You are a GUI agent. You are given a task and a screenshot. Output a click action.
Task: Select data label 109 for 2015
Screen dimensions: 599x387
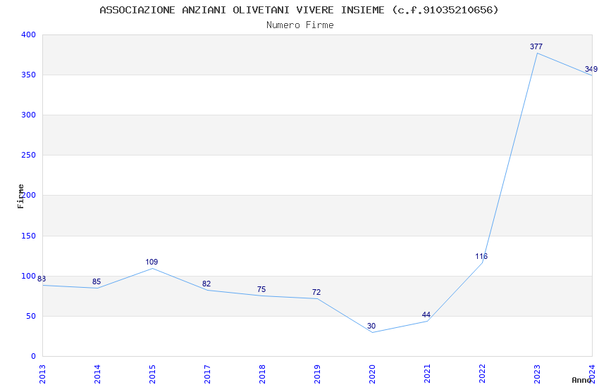(152, 262)
